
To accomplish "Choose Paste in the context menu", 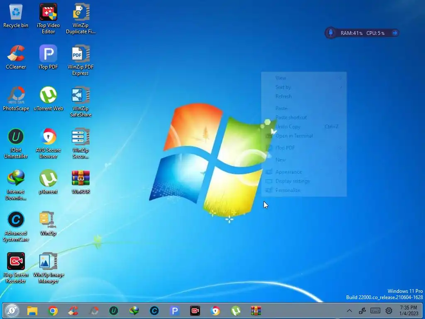I will pos(304,108).
